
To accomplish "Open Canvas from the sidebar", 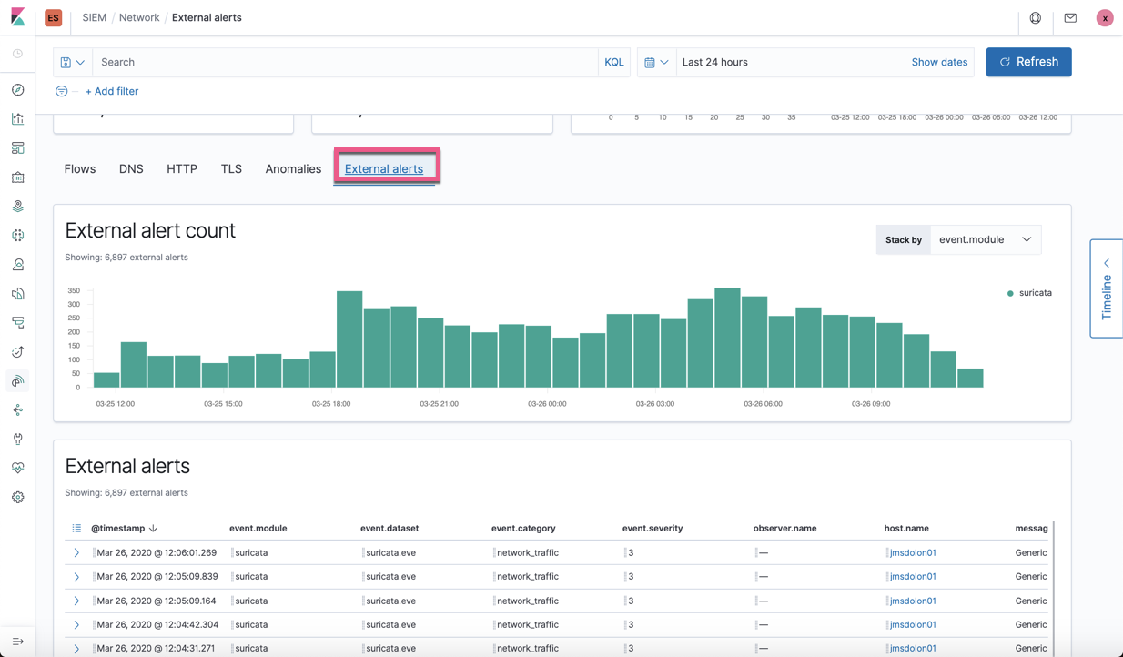I will (x=17, y=177).
